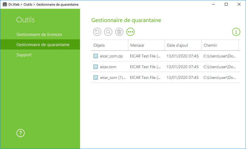Click the green info icon
The image size is (246, 149).
pyautogui.click(x=236, y=32)
